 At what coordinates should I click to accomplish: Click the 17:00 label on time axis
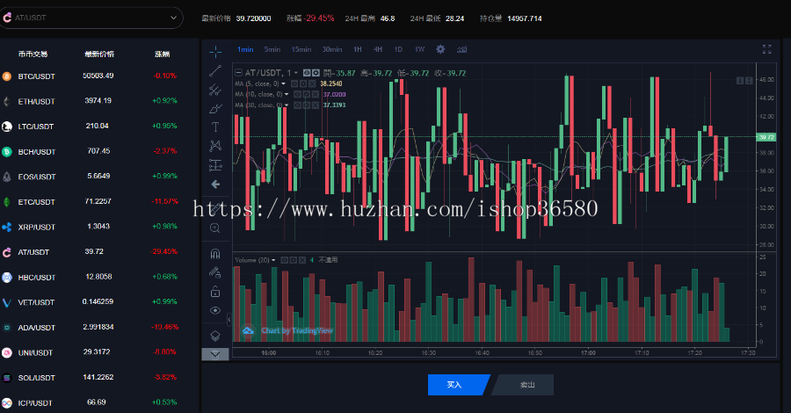tap(588, 353)
